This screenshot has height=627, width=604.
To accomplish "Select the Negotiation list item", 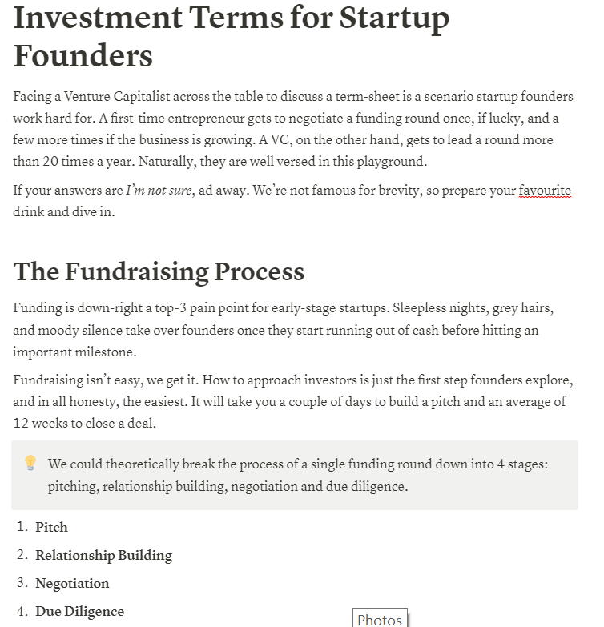I will pyautogui.click(x=72, y=584).
